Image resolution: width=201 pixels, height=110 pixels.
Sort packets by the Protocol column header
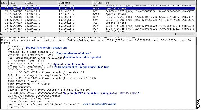98,3
